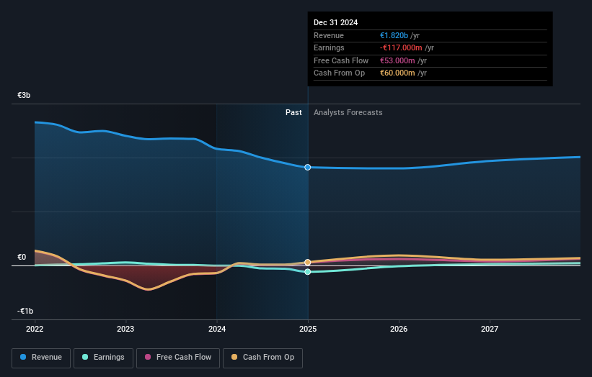Click the Earnings data point at 2025

(x=308, y=271)
